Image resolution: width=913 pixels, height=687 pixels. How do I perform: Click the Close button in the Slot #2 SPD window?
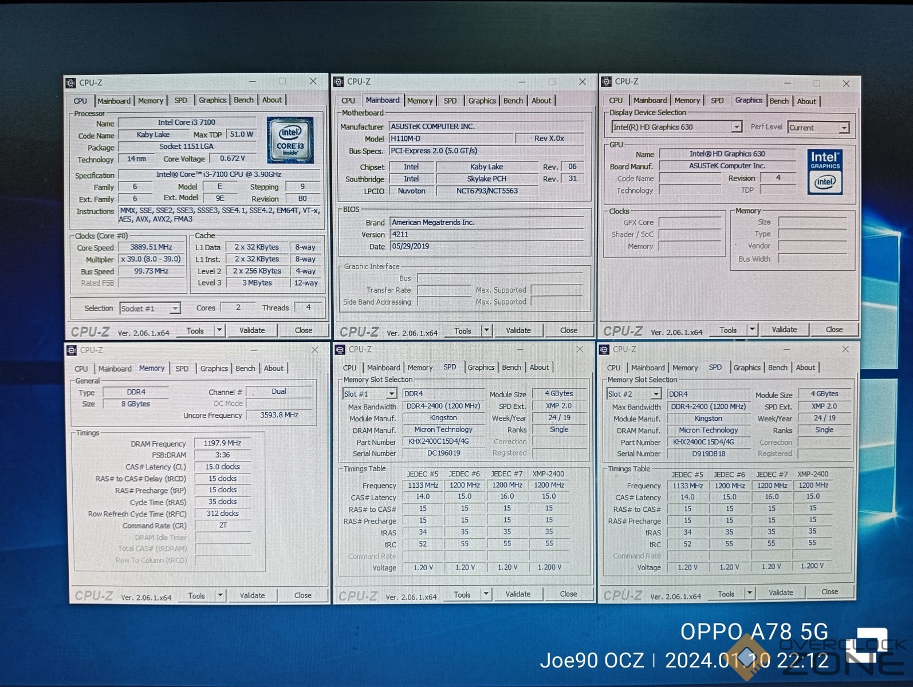(830, 592)
